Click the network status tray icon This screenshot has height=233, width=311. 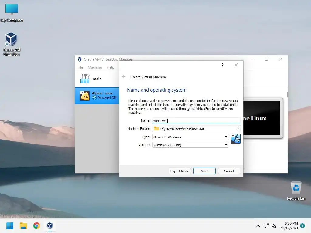click(266, 226)
